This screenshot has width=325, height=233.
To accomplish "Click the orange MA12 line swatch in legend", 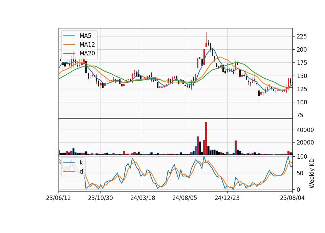I will [69, 45].
